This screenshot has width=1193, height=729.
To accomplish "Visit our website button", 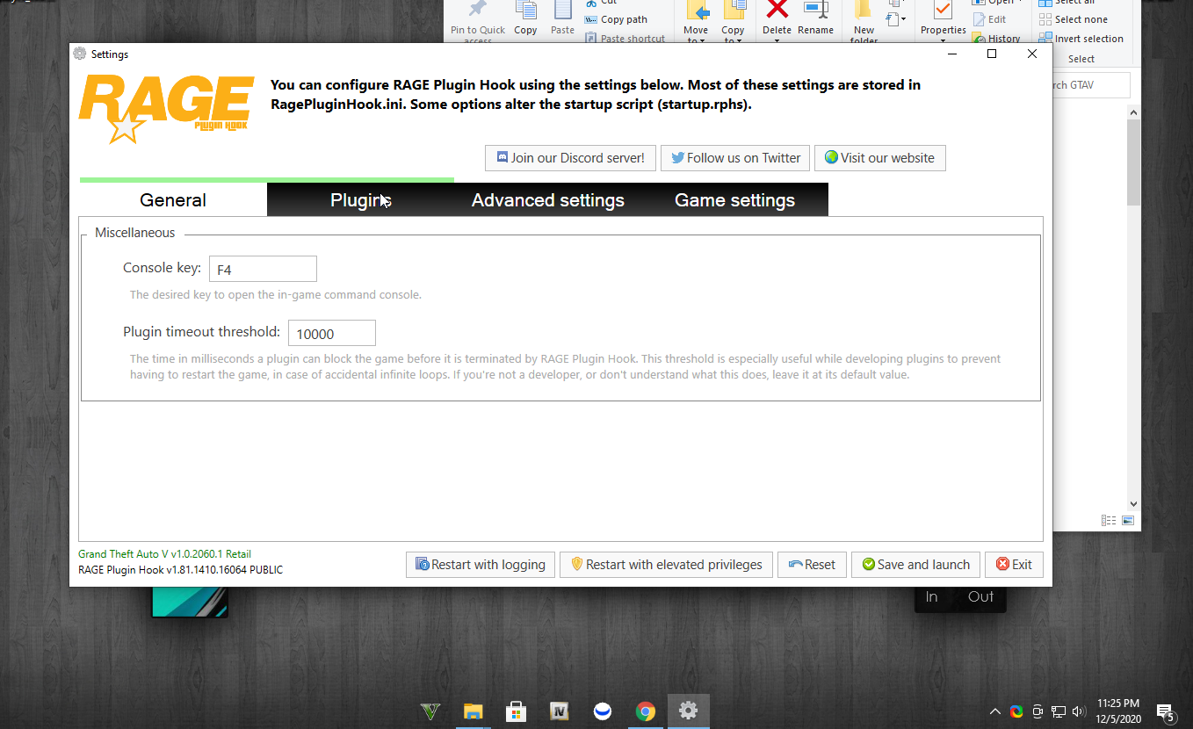I will pyautogui.click(x=879, y=158).
